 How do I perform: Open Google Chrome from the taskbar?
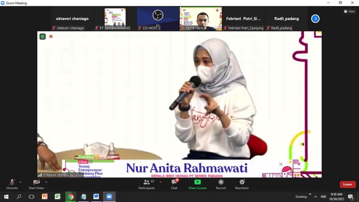71,197
